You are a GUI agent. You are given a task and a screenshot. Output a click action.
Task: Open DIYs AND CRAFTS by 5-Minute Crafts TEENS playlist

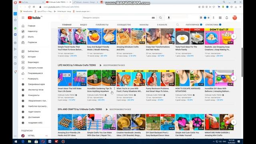[80, 109]
